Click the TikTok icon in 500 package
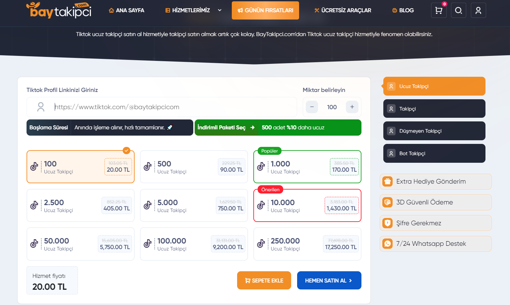Viewport: 510px width, 305px height. (148, 166)
